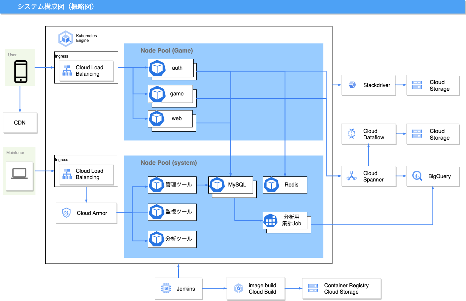Viewport: 466px width, 301px height.
Task: Click the 分析用集計Job label text
Action: [292, 220]
